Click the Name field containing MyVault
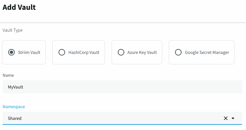The image size is (246, 130). coord(122,87)
